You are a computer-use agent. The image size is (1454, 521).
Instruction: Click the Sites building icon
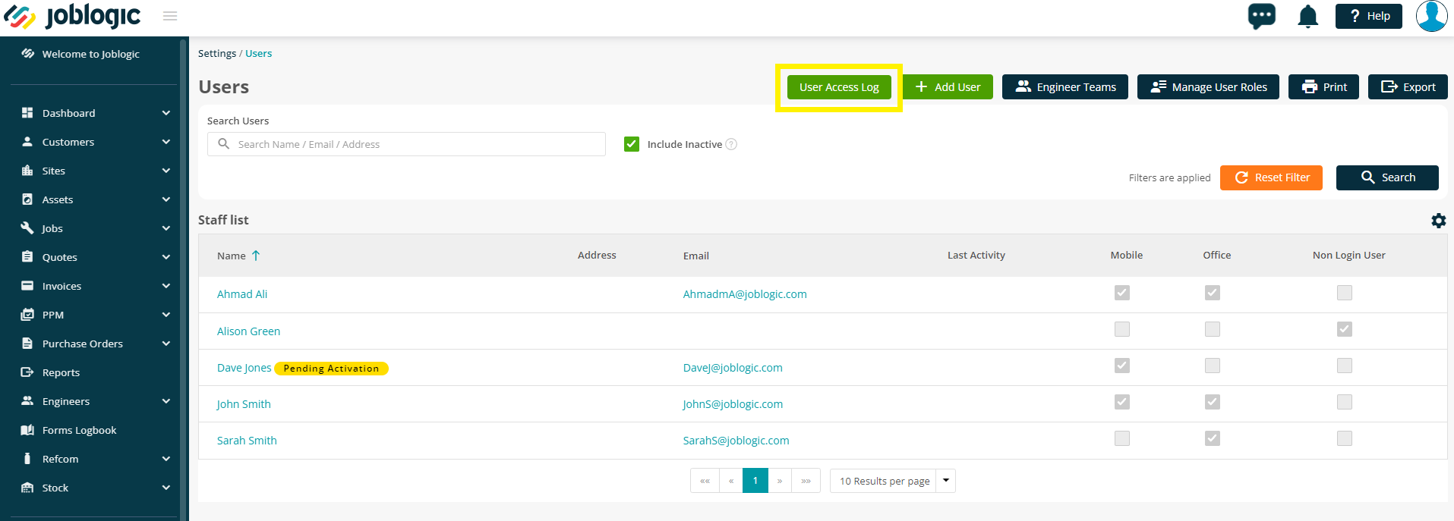pyautogui.click(x=27, y=171)
